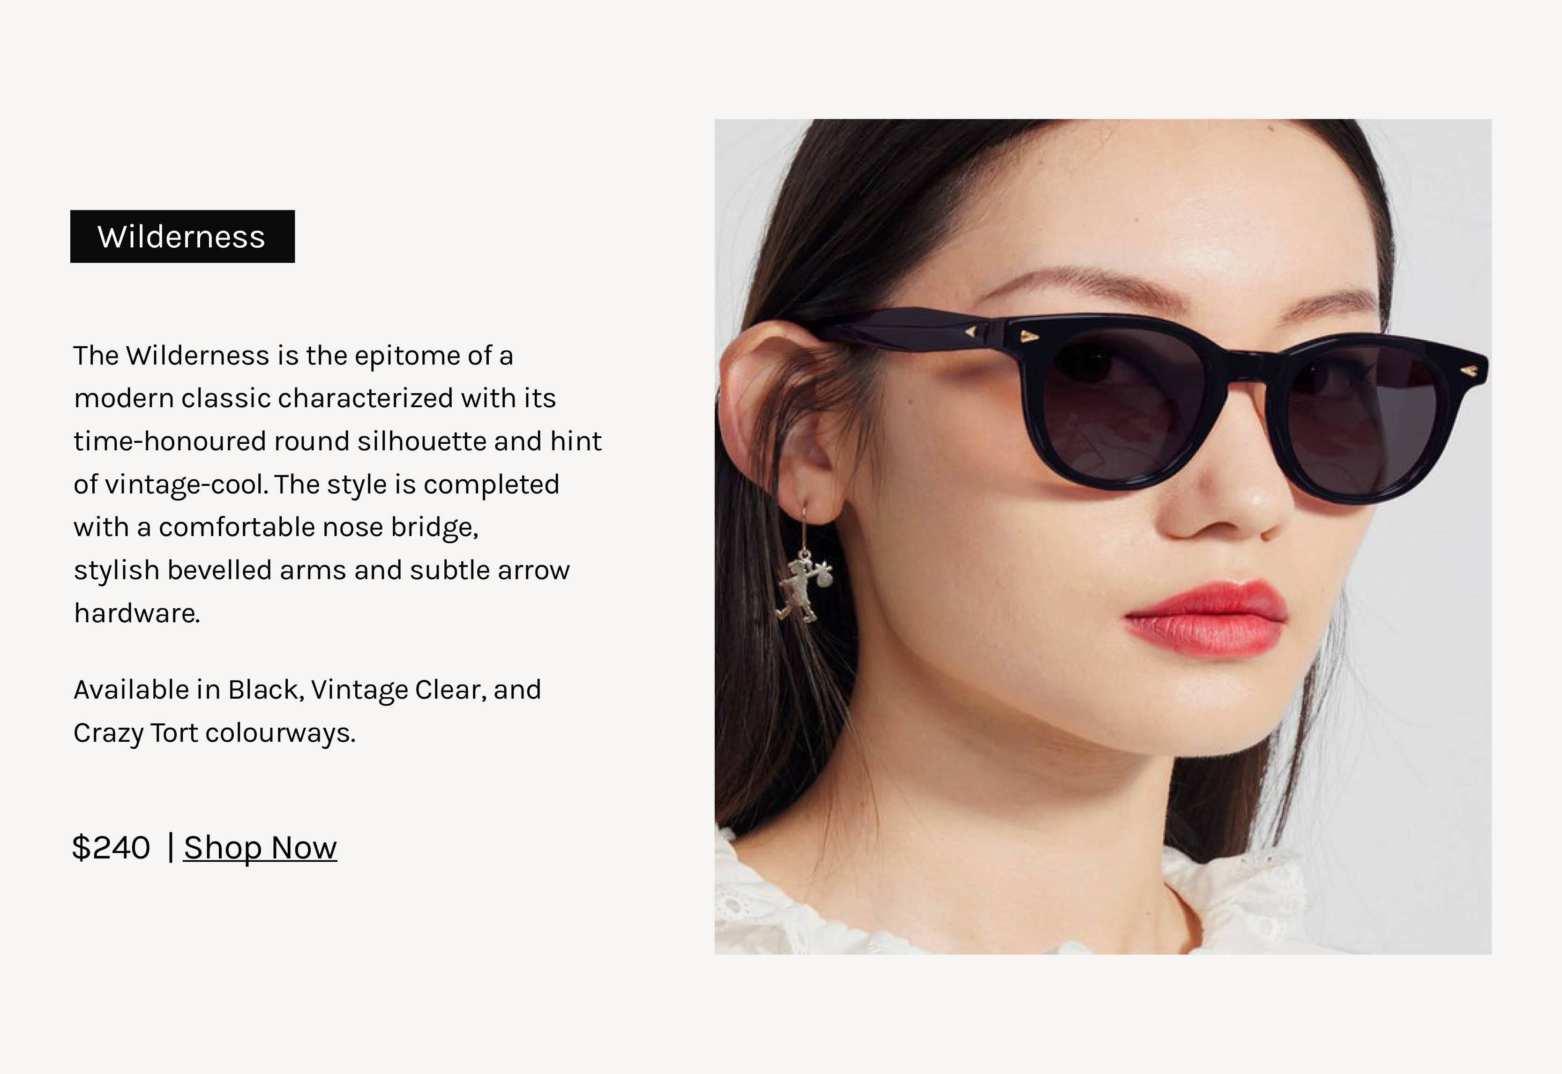Screen dimensions: 1562x1074
Task: Click the $240 price text
Action: 111,847
